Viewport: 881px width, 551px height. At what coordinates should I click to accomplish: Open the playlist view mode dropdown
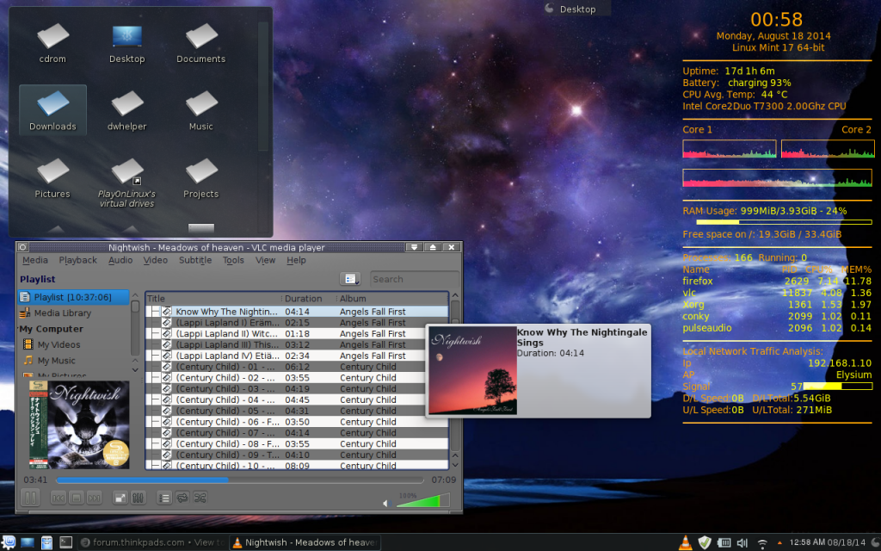click(350, 279)
